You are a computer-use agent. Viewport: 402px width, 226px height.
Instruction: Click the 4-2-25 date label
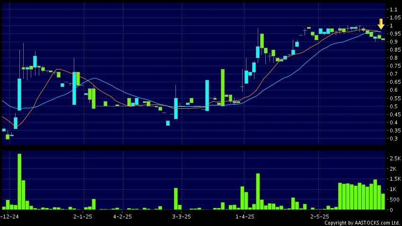(122, 217)
